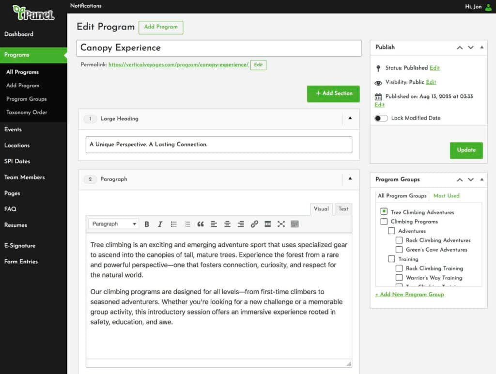Click the green Update button
496x374 pixels.
[x=466, y=150]
